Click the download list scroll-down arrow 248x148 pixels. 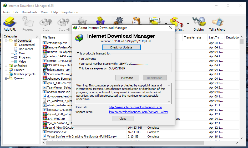(x=241, y=138)
